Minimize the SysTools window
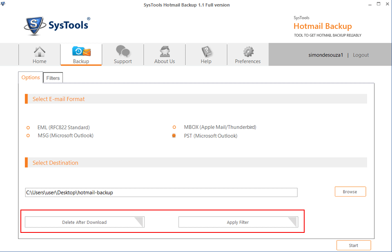Image resolution: width=392 pixels, height=252 pixels. 370,4
